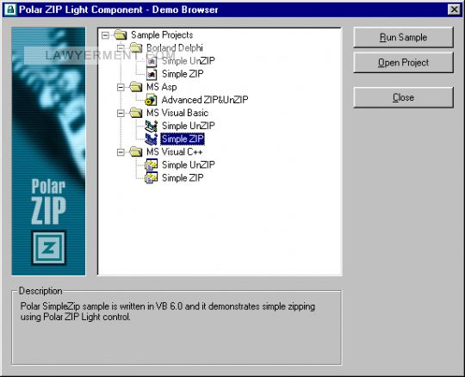Click the Close button
This screenshot has height=377, width=465.
coord(403,97)
